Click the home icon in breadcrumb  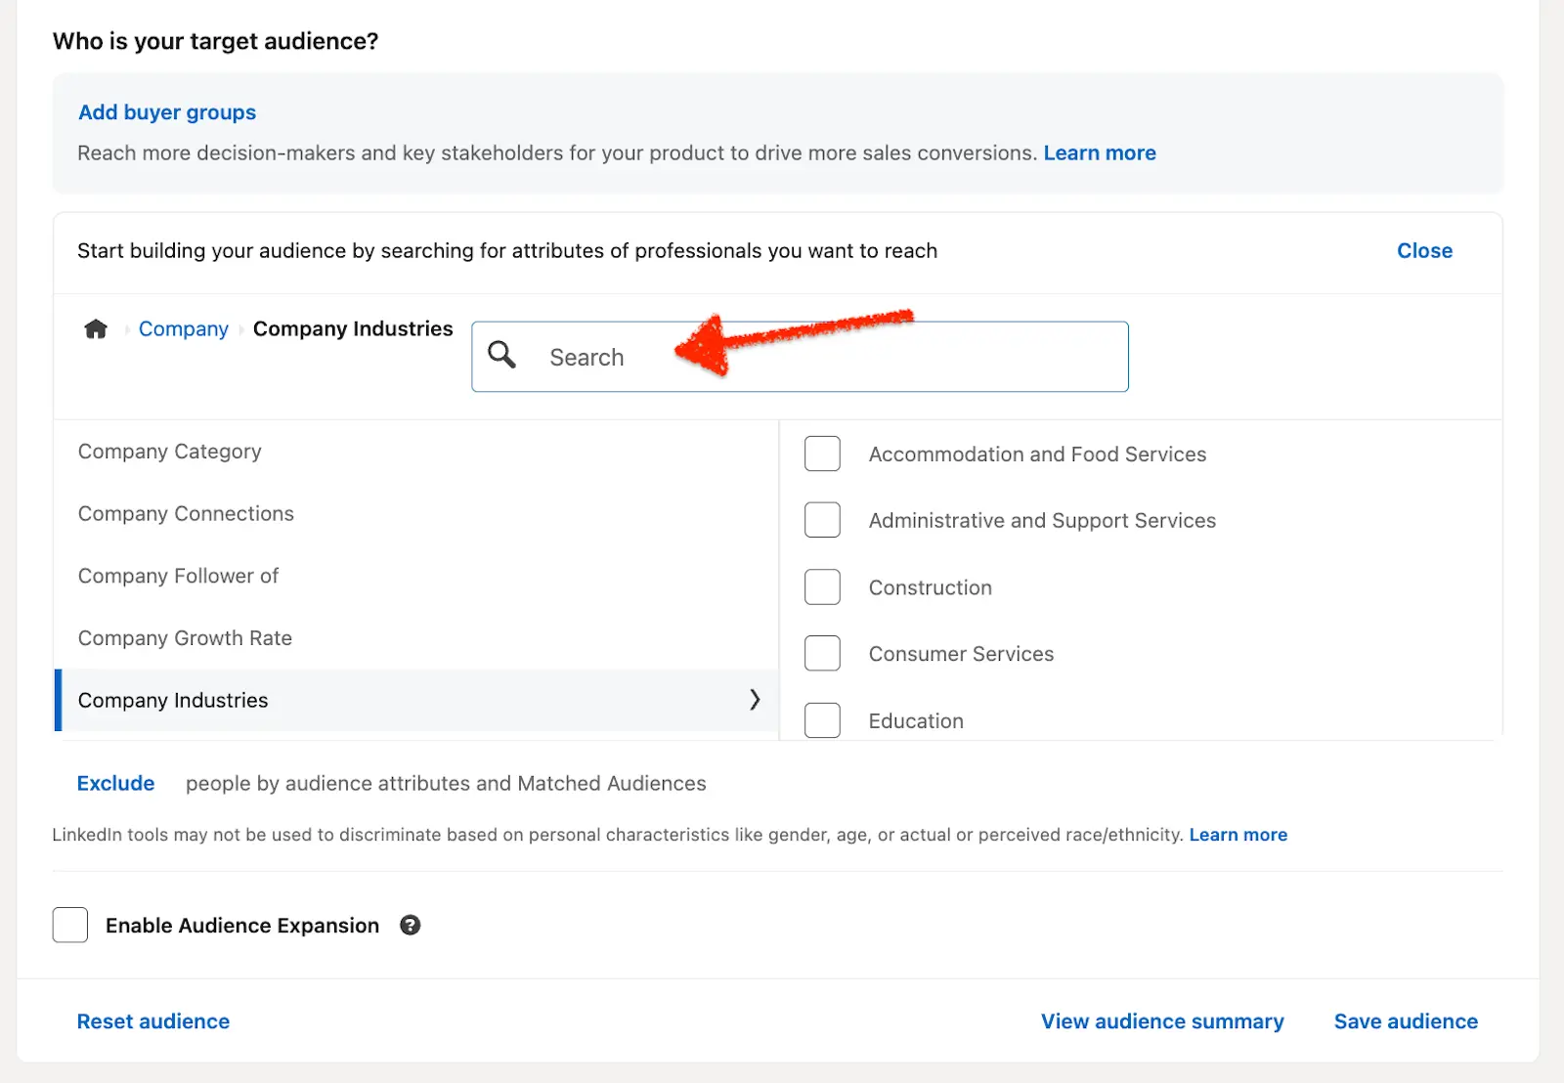click(96, 329)
